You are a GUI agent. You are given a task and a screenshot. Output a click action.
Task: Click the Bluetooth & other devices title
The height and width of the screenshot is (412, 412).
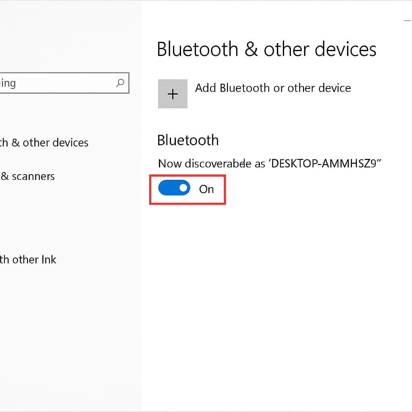[x=267, y=49]
